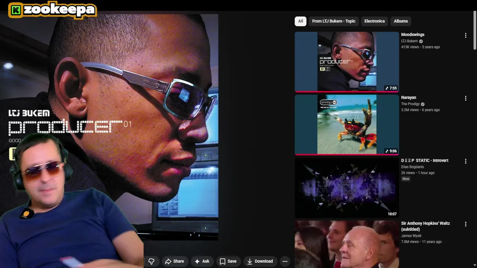
Task: Click the page scrollbar thumb
Action: click(475, 31)
